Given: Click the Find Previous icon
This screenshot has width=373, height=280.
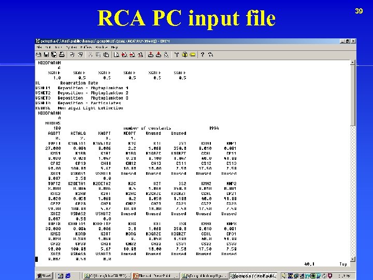Looking at the screenshot, I should pyautogui.click(x=132, y=55).
